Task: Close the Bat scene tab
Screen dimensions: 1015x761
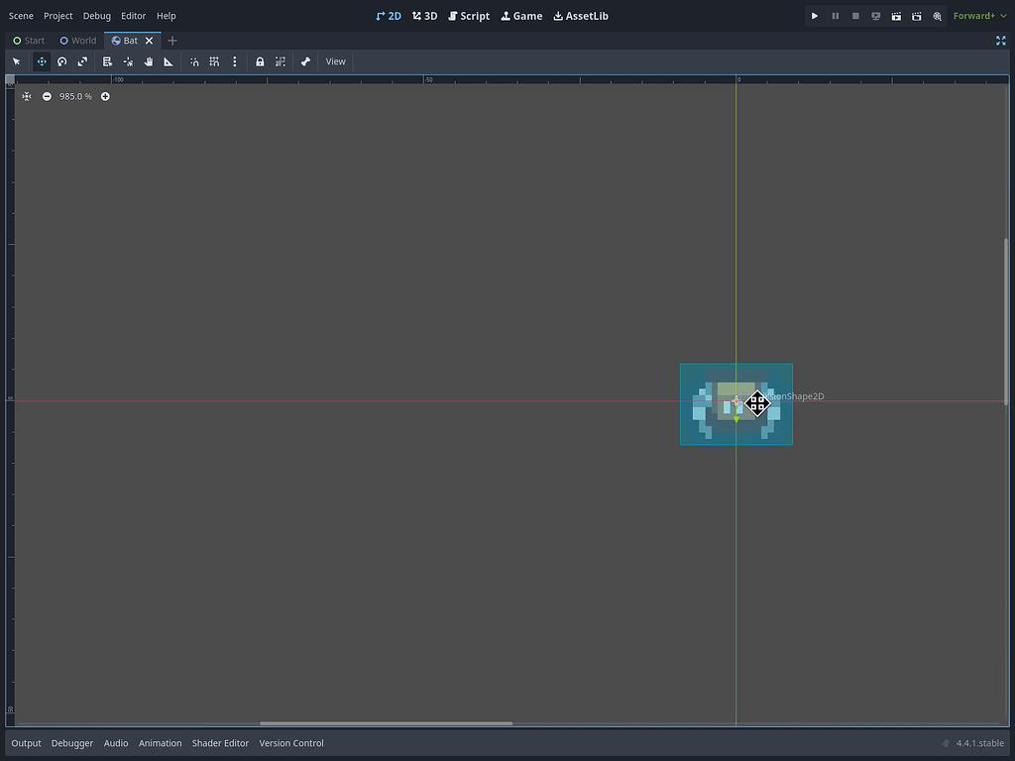Action: point(149,41)
